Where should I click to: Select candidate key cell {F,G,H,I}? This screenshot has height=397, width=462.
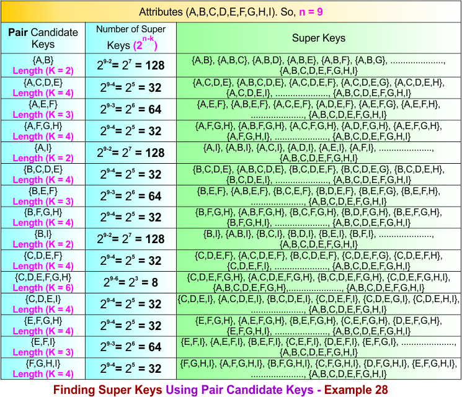pos(43,368)
